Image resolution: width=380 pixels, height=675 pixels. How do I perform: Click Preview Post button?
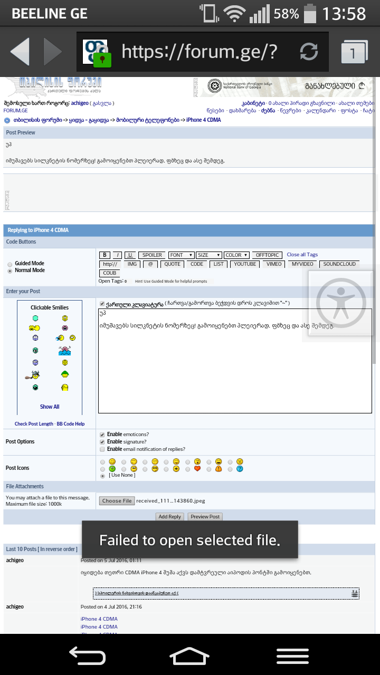coord(205,517)
